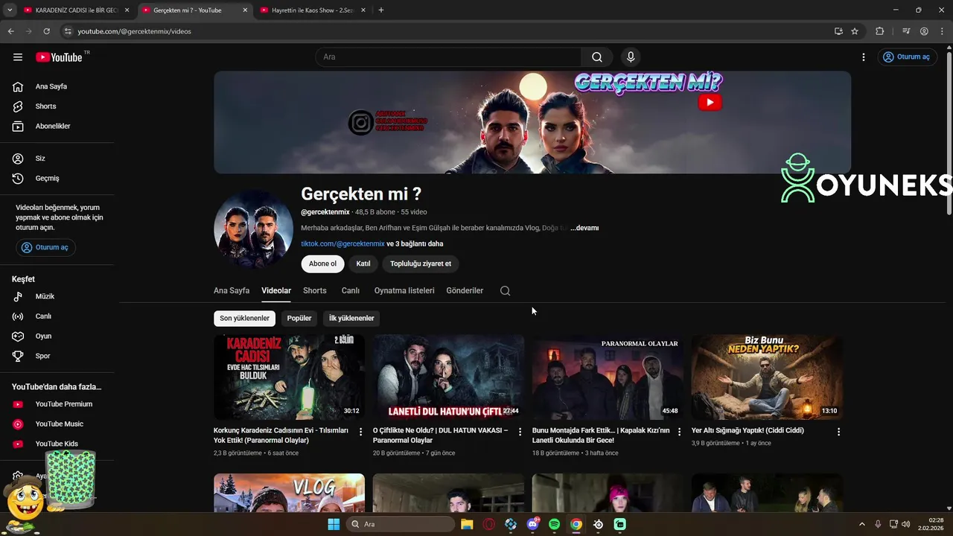The height and width of the screenshot is (536, 953).
Task: Click Oturum aç in the top right
Action: pos(906,57)
